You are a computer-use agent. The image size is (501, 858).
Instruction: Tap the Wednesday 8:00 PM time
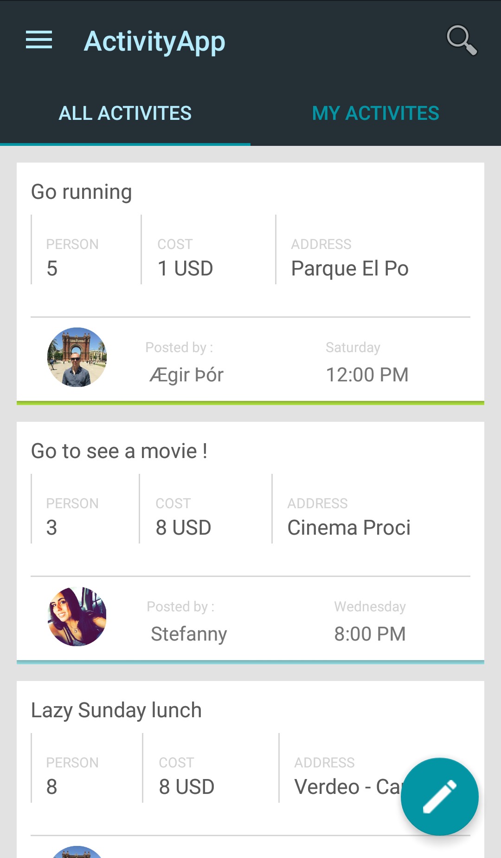coord(370,634)
